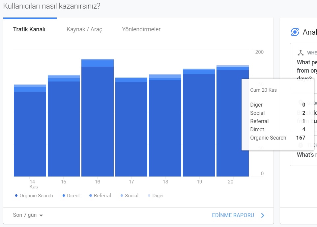Click the bar for day 19

coord(199,122)
